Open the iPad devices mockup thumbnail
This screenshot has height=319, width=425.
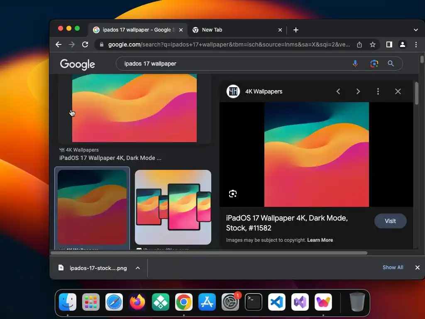click(x=173, y=207)
